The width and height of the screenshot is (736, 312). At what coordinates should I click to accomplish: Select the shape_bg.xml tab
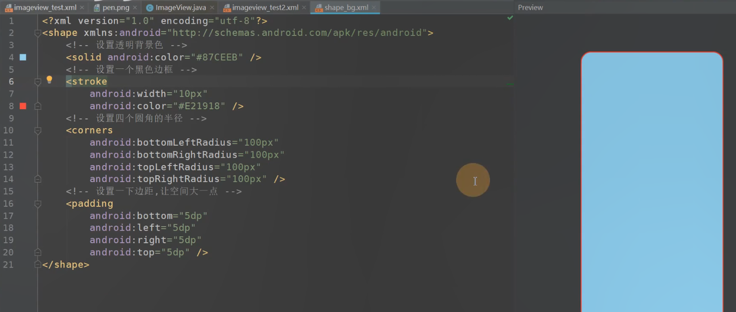coord(346,7)
